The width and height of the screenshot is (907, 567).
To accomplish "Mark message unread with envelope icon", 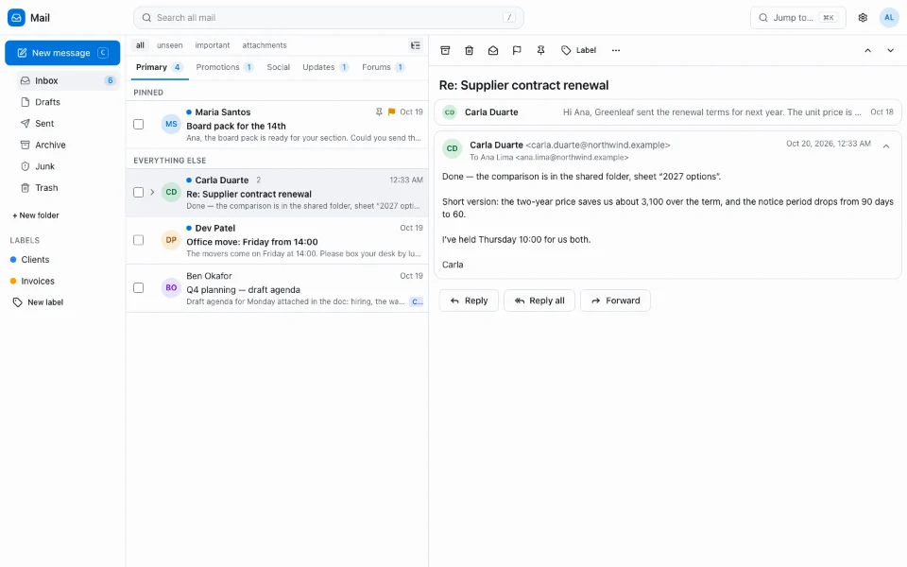I will tap(493, 50).
